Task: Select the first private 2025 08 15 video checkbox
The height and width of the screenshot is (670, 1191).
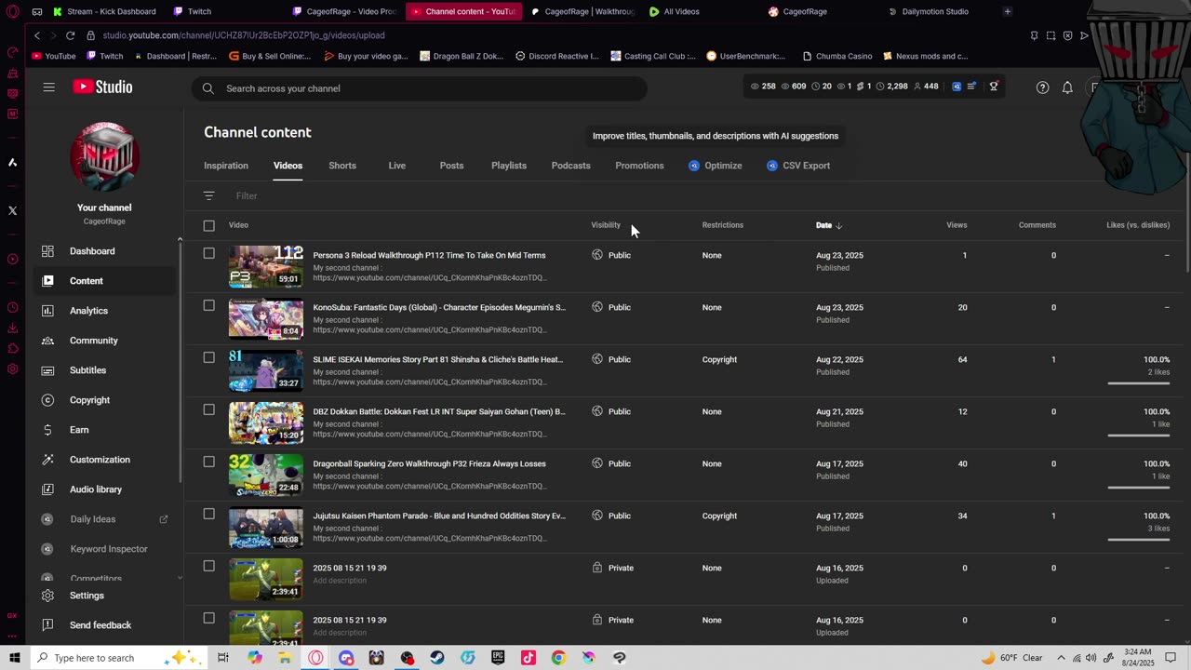Action: pyautogui.click(x=208, y=566)
